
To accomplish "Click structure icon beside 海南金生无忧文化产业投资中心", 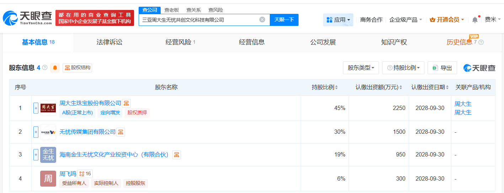I will [x=177, y=155].
